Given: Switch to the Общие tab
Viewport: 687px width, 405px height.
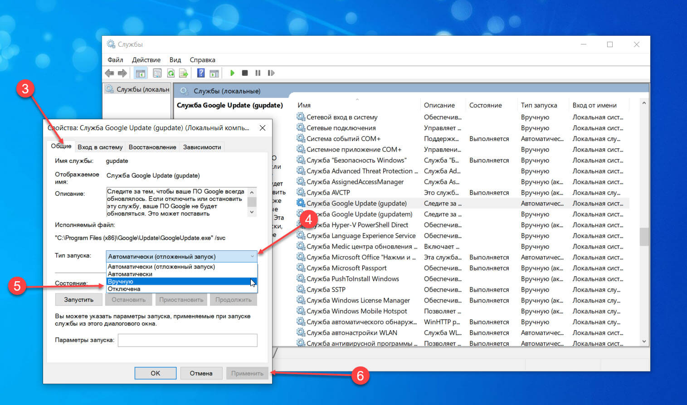Looking at the screenshot, I should click(x=61, y=146).
